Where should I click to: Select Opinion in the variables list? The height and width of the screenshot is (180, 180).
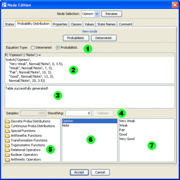[x=89, y=121]
